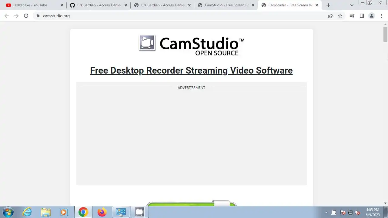
Task: Close the E2Guardian tab with globe icon
Action: [x=189, y=5]
